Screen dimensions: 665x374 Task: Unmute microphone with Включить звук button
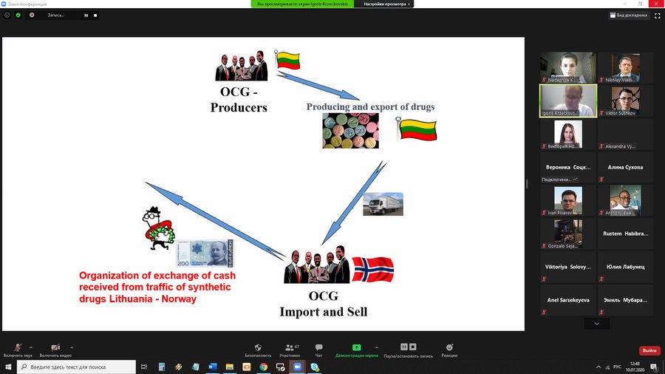click(18, 350)
